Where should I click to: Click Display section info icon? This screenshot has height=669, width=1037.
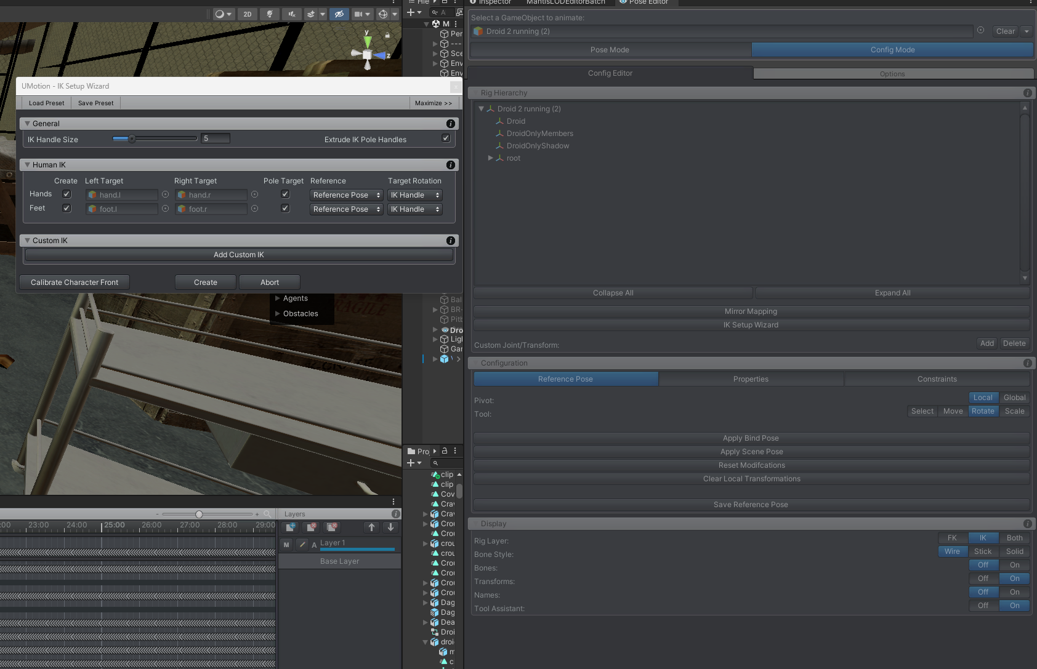click(1027, 524)
